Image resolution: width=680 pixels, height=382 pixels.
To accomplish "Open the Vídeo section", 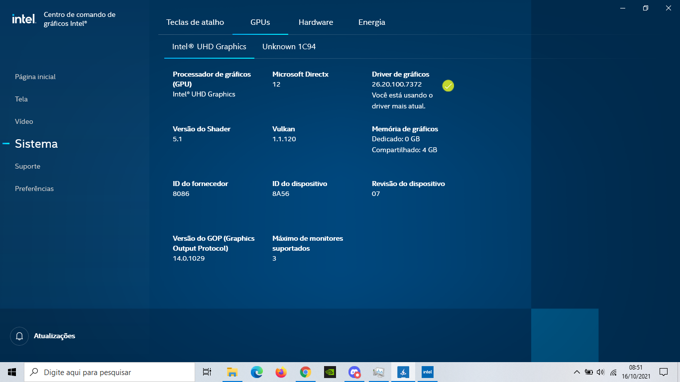I will point(24,121).
